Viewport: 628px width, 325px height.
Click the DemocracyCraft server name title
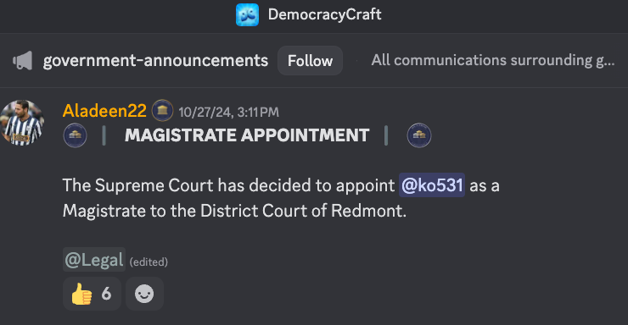point(324,14)
